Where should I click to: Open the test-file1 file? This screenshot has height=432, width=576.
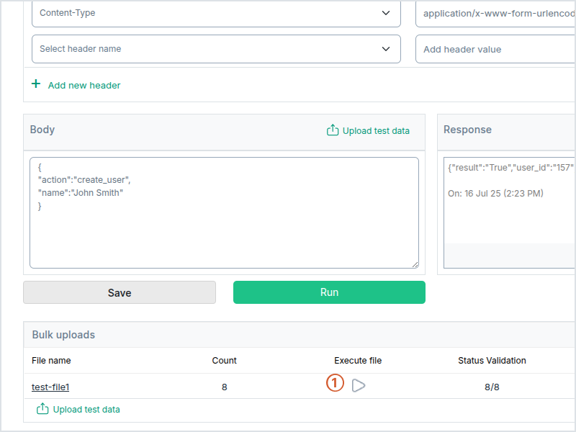coord(50,386)
